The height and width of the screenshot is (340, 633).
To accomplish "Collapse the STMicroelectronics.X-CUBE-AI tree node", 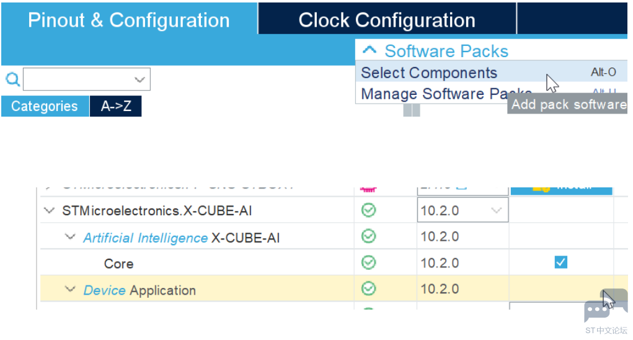I will pos(50,211).
